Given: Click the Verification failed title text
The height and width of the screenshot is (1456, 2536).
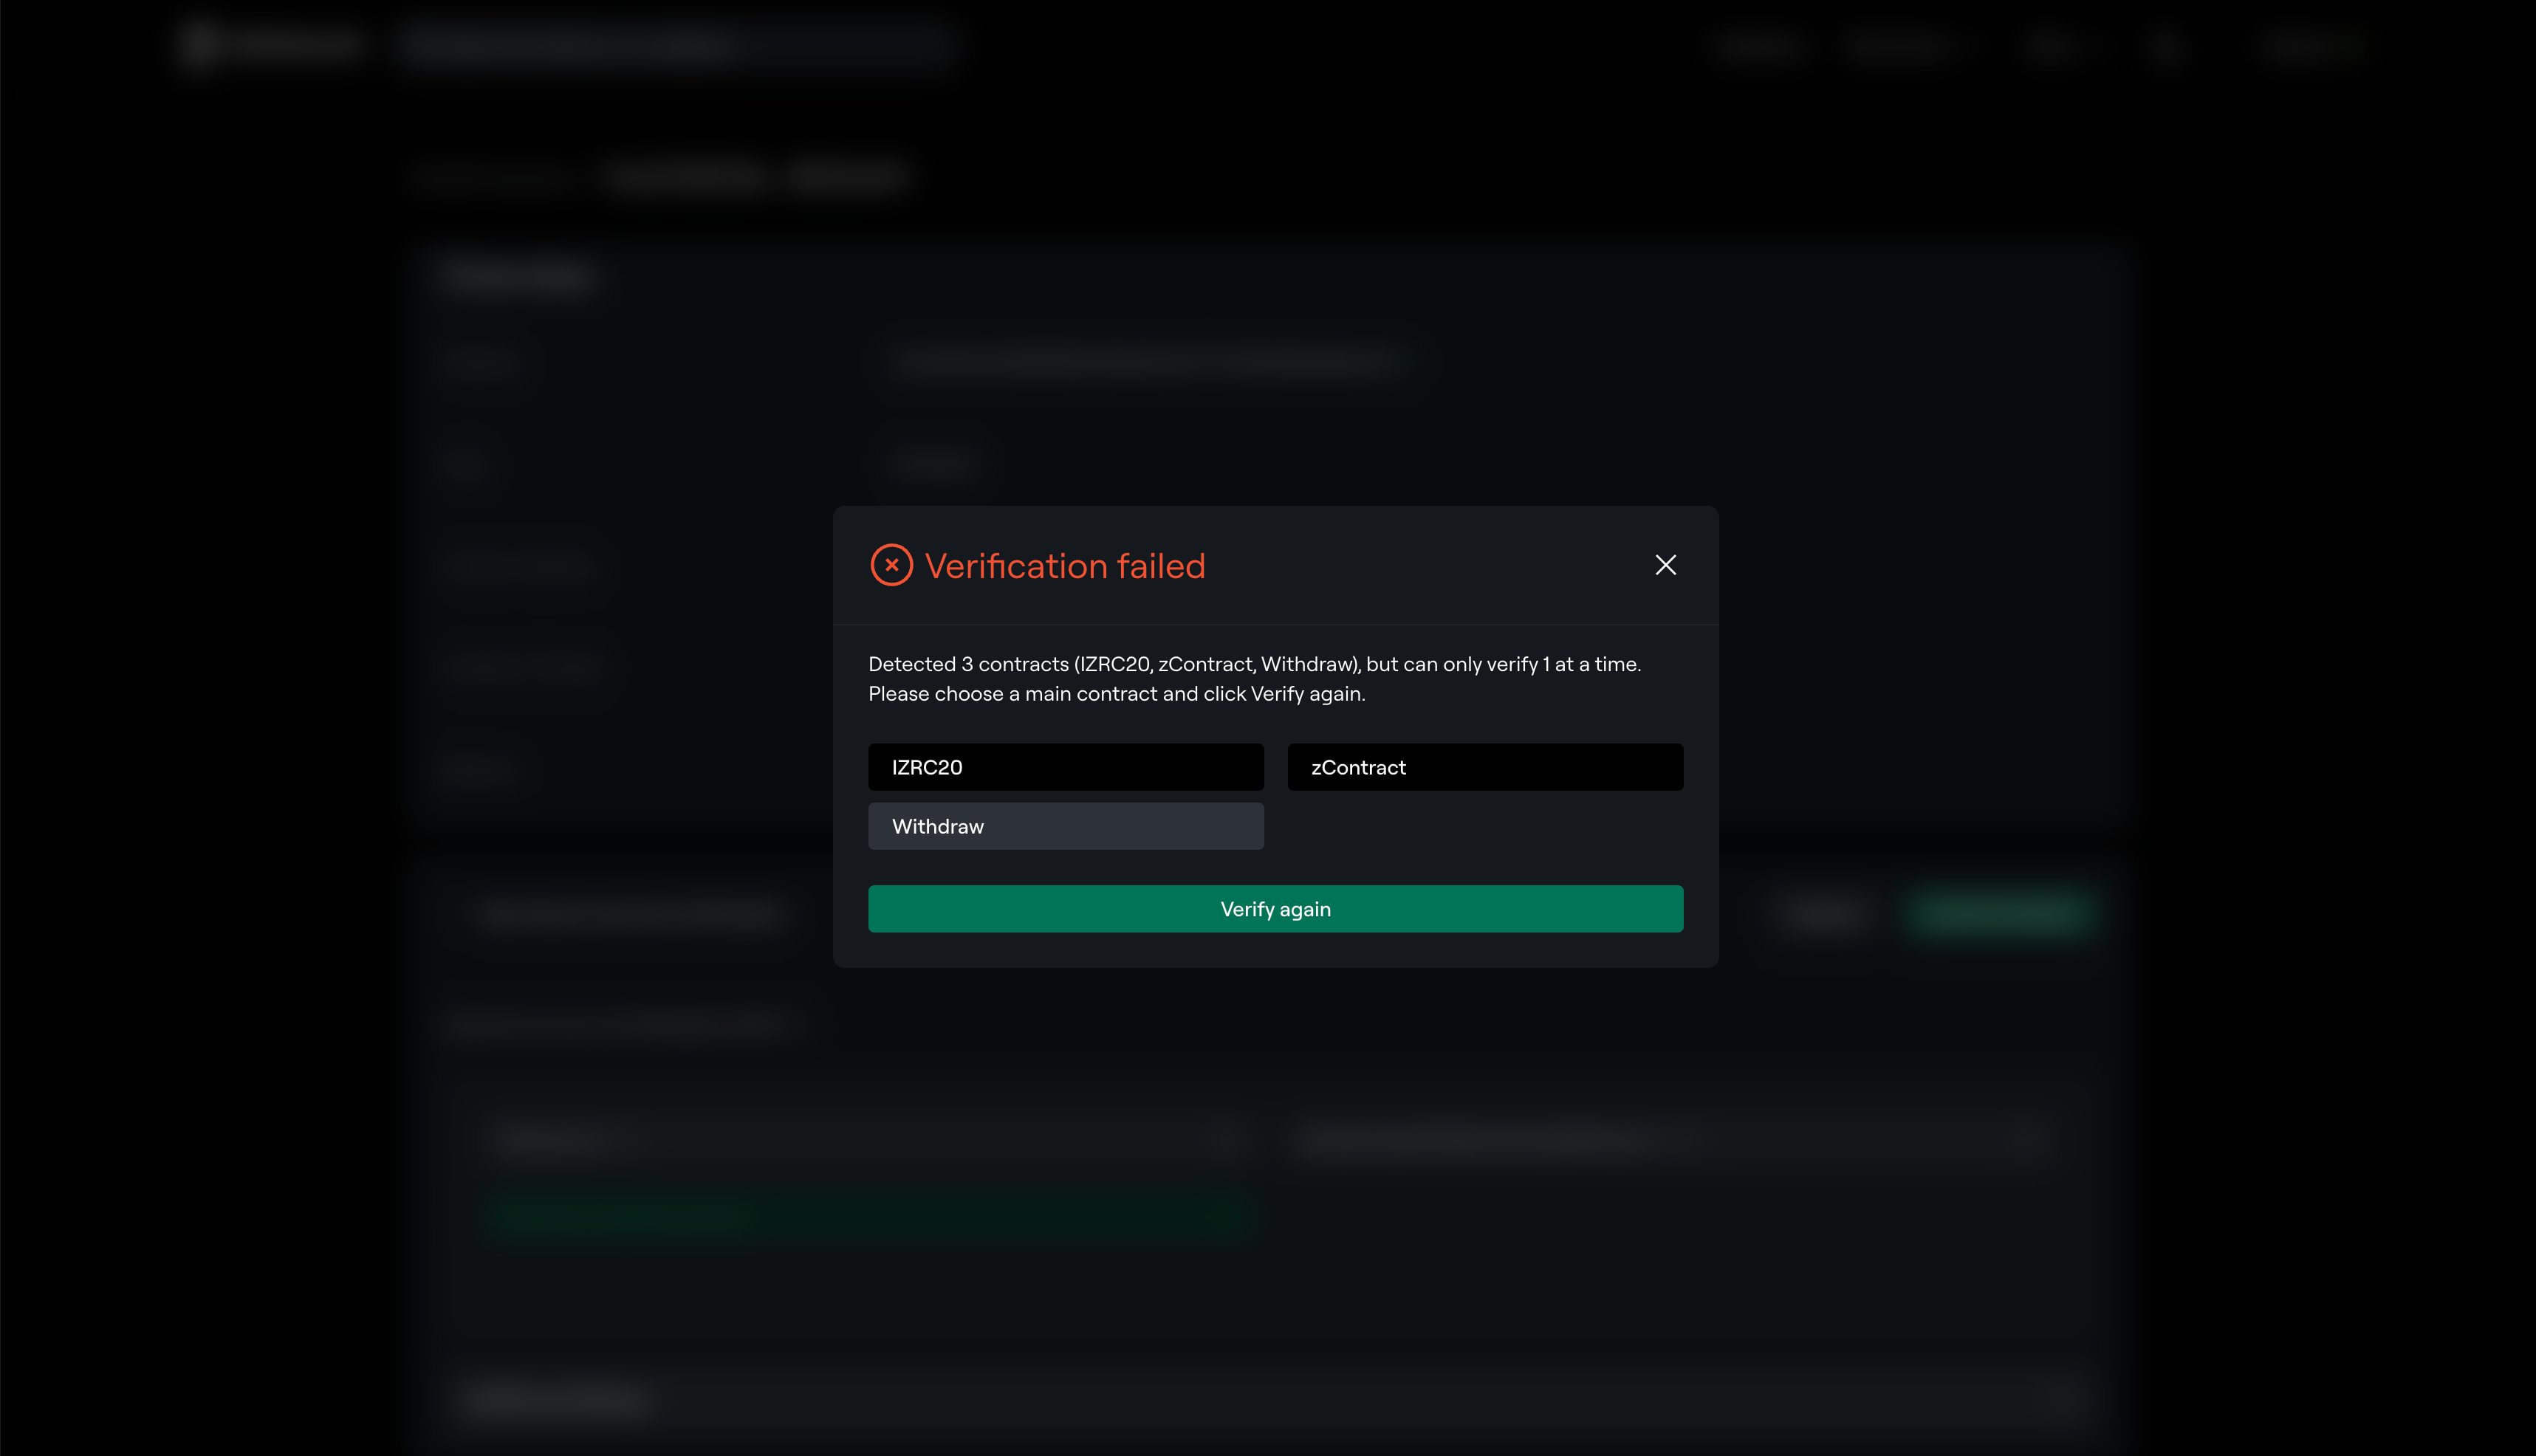Looking at the screenshot, I should (x=1064, y=566).
